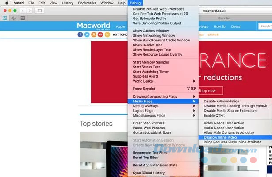Image resolution: width=272 pixels, height=177 pixels.
Task: Click the Macworld logo
Action: [94, 26]
